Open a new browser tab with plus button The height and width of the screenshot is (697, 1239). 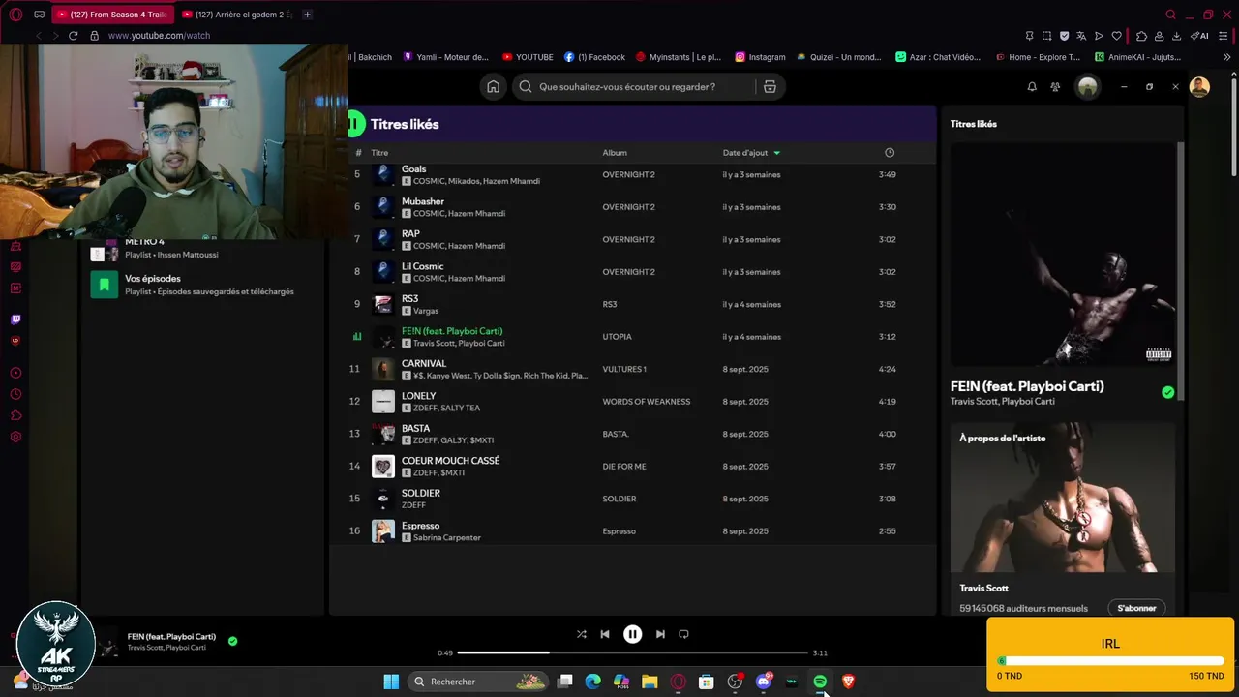(307, 15)
